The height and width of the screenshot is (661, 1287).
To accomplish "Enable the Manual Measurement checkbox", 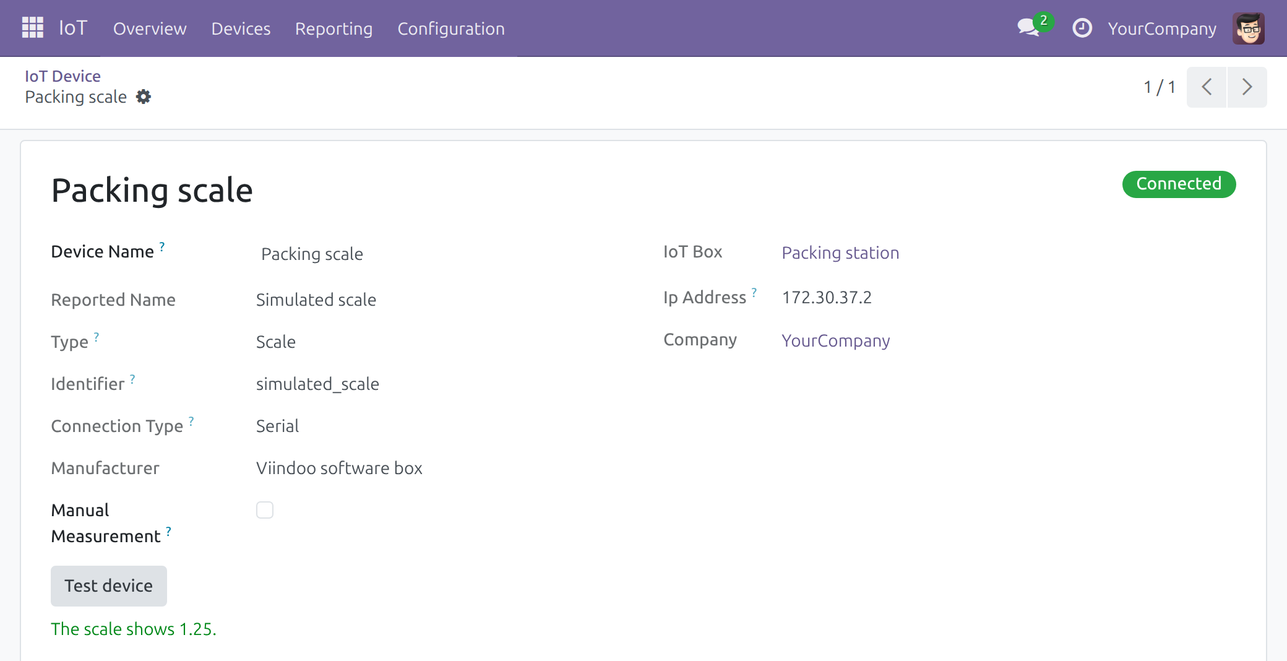I will pos(265,510).
